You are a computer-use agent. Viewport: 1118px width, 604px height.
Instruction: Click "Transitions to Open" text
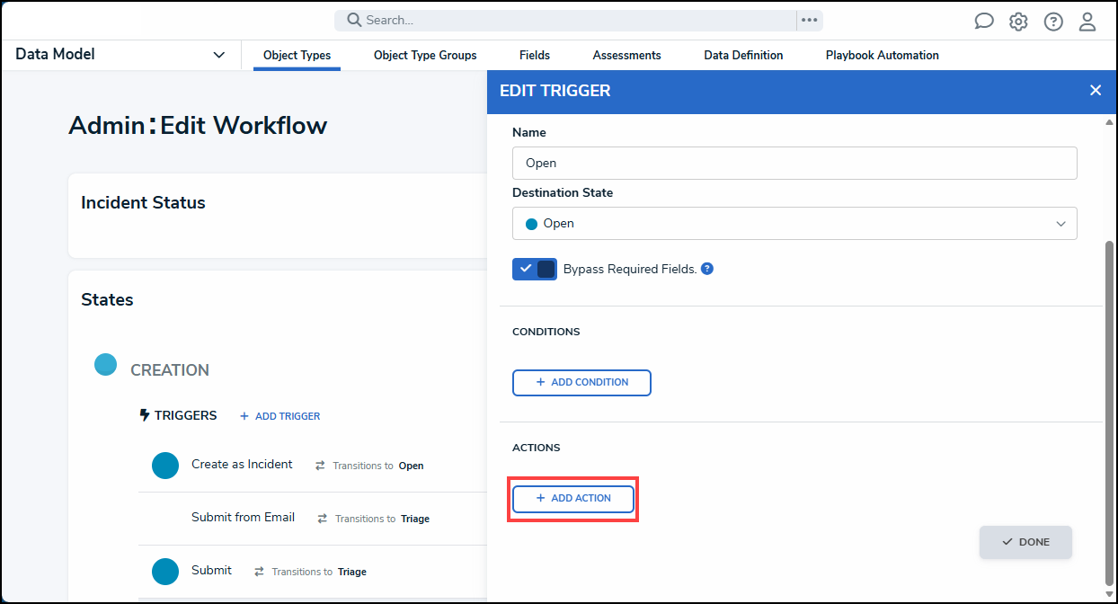pos(377,466)
